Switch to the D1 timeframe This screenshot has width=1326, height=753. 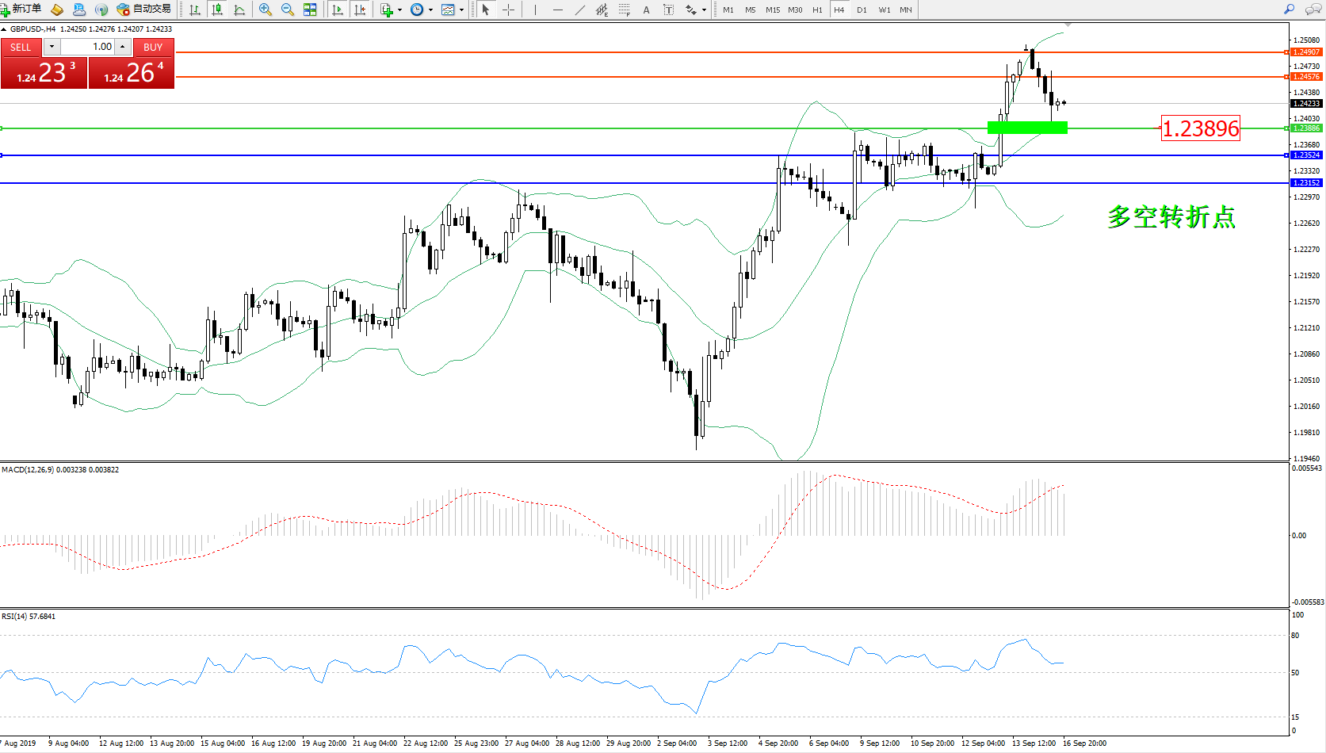click(862, 10)
